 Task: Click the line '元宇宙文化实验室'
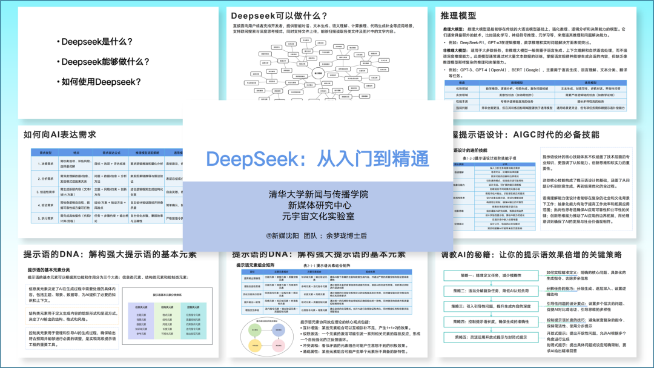[319, 216]
